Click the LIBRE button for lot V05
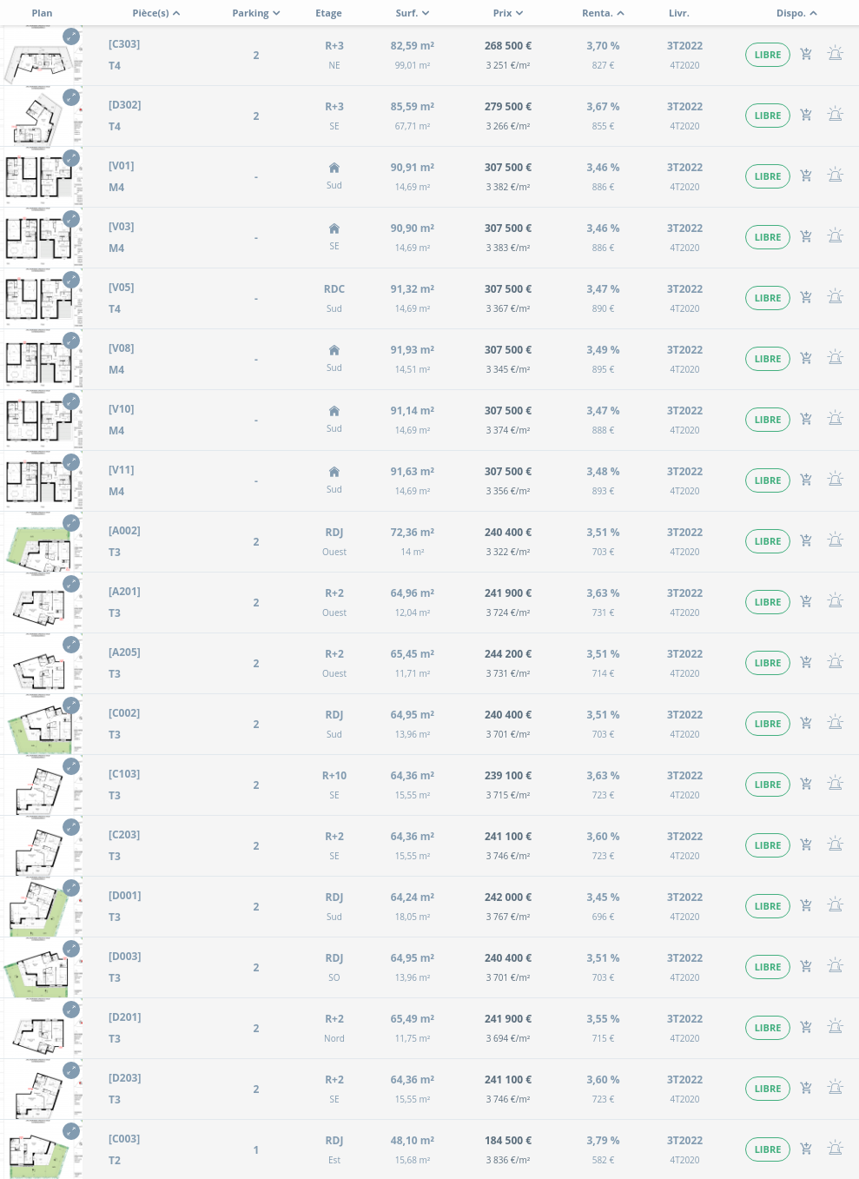Image resolution: width=859 pixels, height=1179 pixels. (768, 298)
